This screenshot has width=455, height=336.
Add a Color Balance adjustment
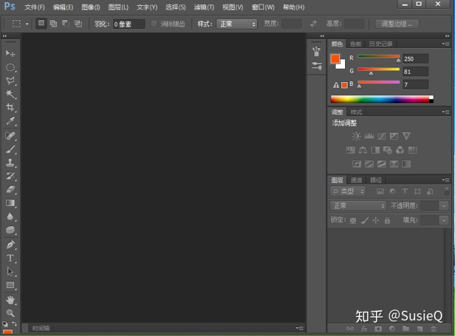tap(363, 150)
